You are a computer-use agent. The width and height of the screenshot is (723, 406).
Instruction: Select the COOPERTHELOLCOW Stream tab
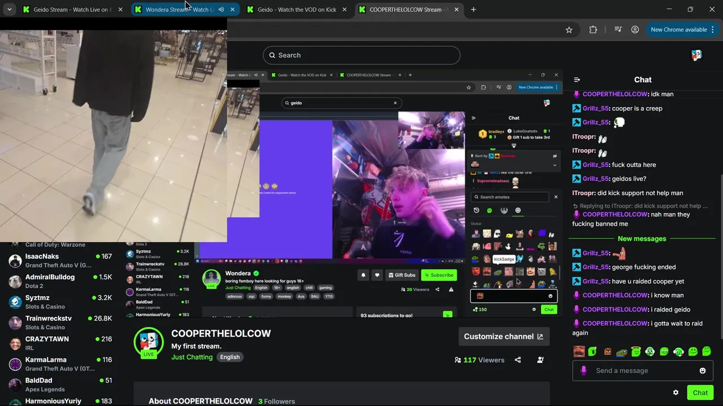pos(409,10)
